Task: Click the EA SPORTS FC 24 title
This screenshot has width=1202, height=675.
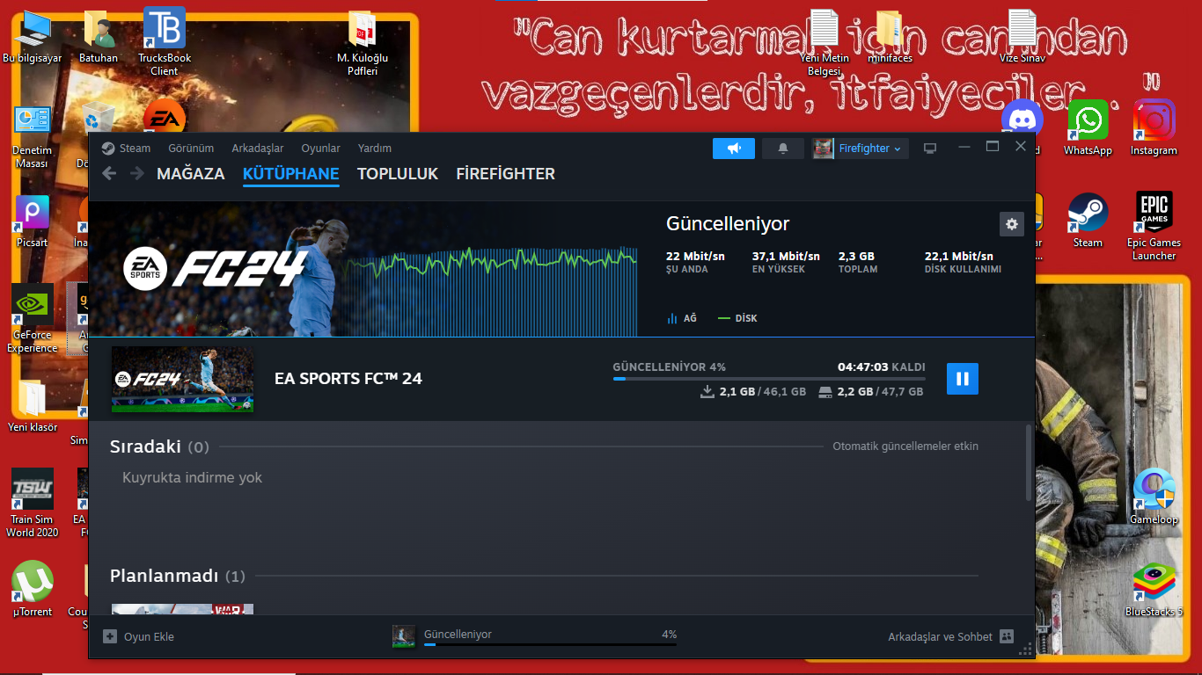Action: click(x=348, y=379)
